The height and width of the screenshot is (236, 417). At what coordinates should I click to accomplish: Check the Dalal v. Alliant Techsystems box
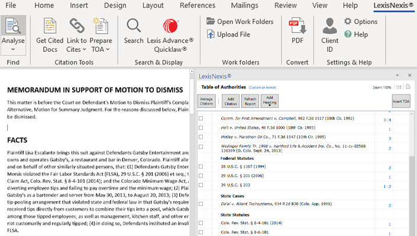pyautogui.click(x=201, y=204)
